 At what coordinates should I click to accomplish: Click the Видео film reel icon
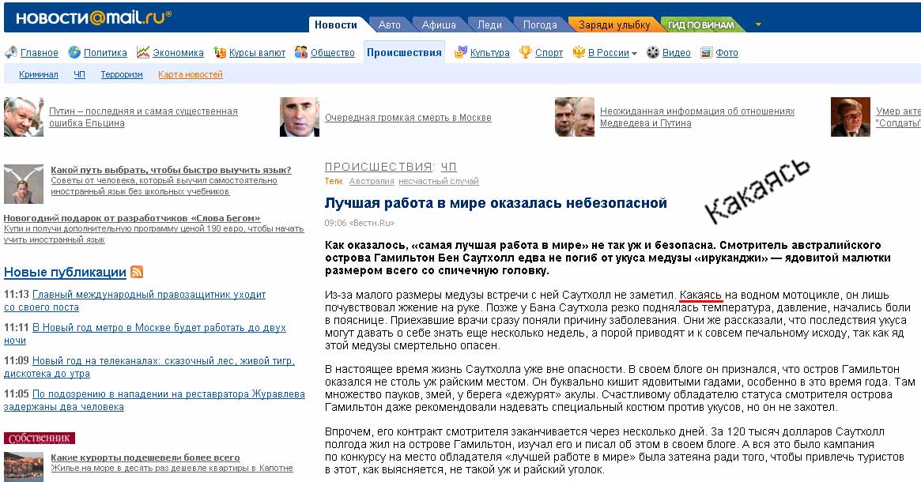(652, 52)
